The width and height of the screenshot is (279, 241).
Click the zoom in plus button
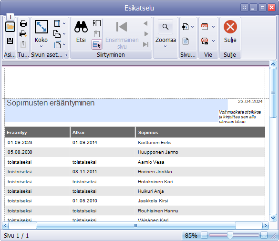pos(264,235)
